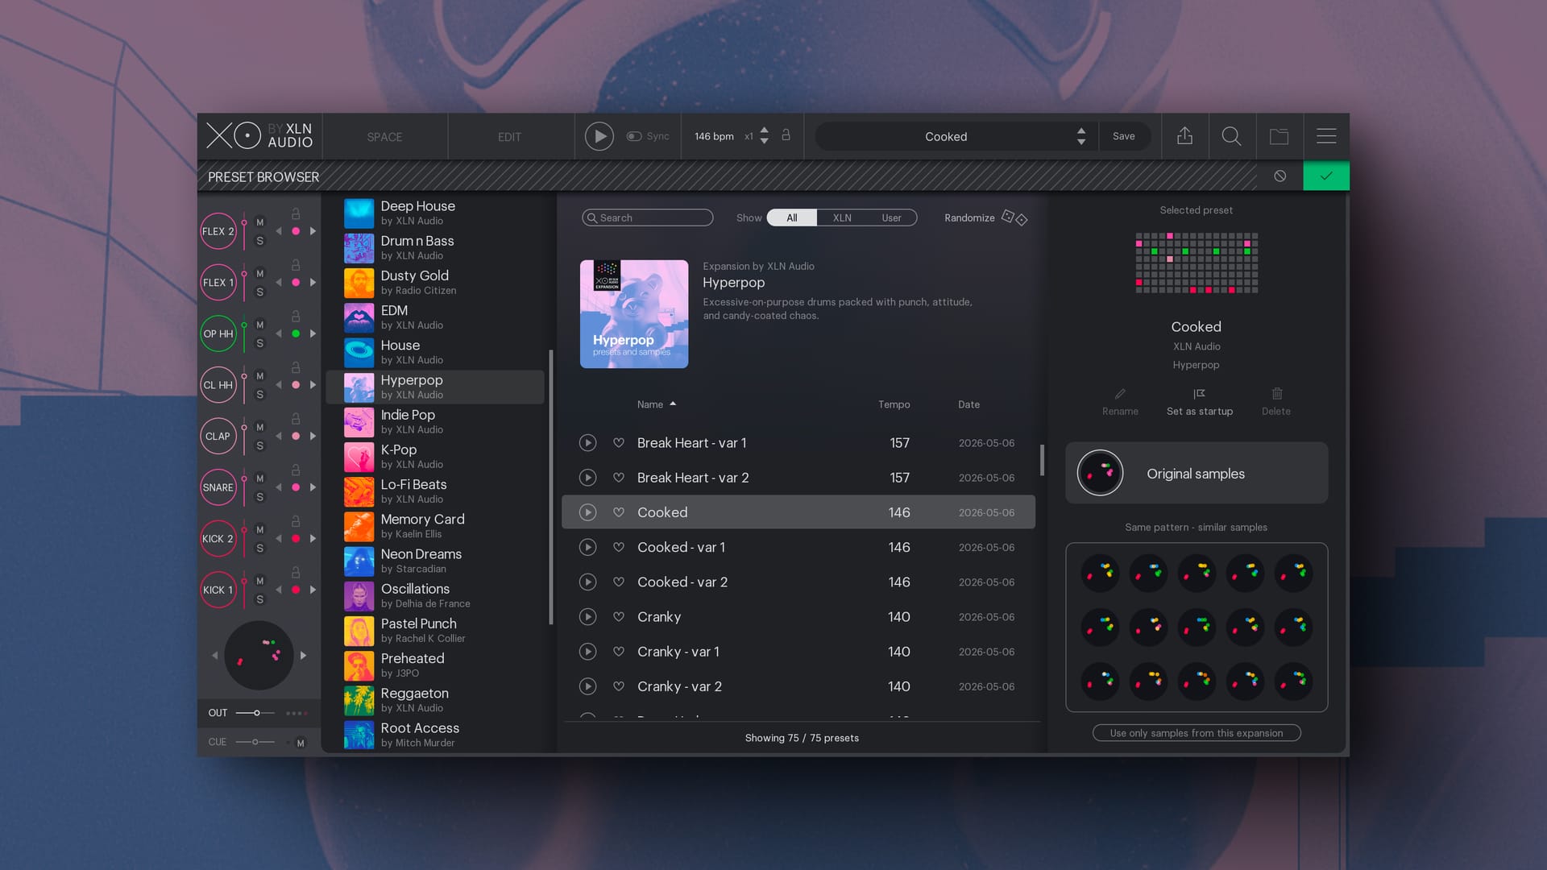Select previous sample for KICK 1 channel
The height and width of the screenshot is (870, 1547).
pos(279,590)
